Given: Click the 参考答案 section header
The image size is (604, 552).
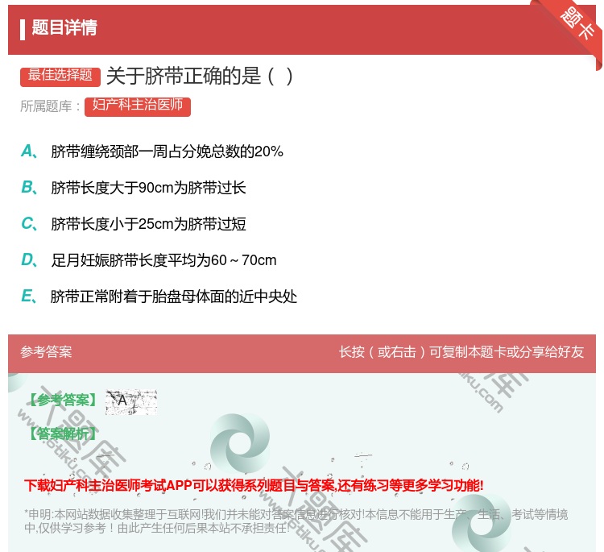Looking at the screenshot, I should [46, 352].
